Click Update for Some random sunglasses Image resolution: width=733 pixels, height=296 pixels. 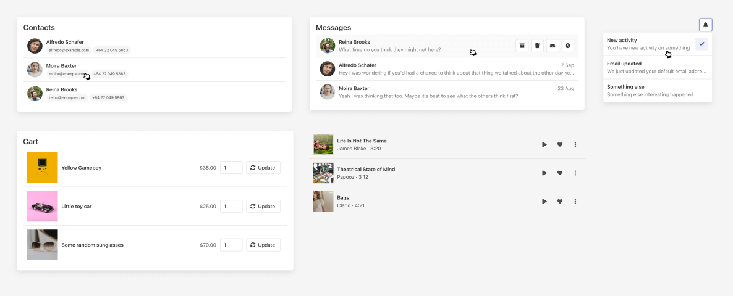tap(263, 245)
